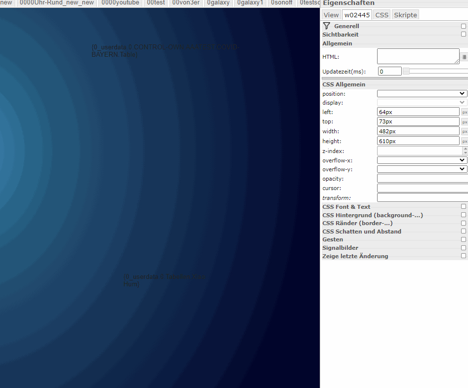Viewport: 468px width, 388px height.
Task: Increase z-index with the up spinner arrow
Action: tap(465, 149)
